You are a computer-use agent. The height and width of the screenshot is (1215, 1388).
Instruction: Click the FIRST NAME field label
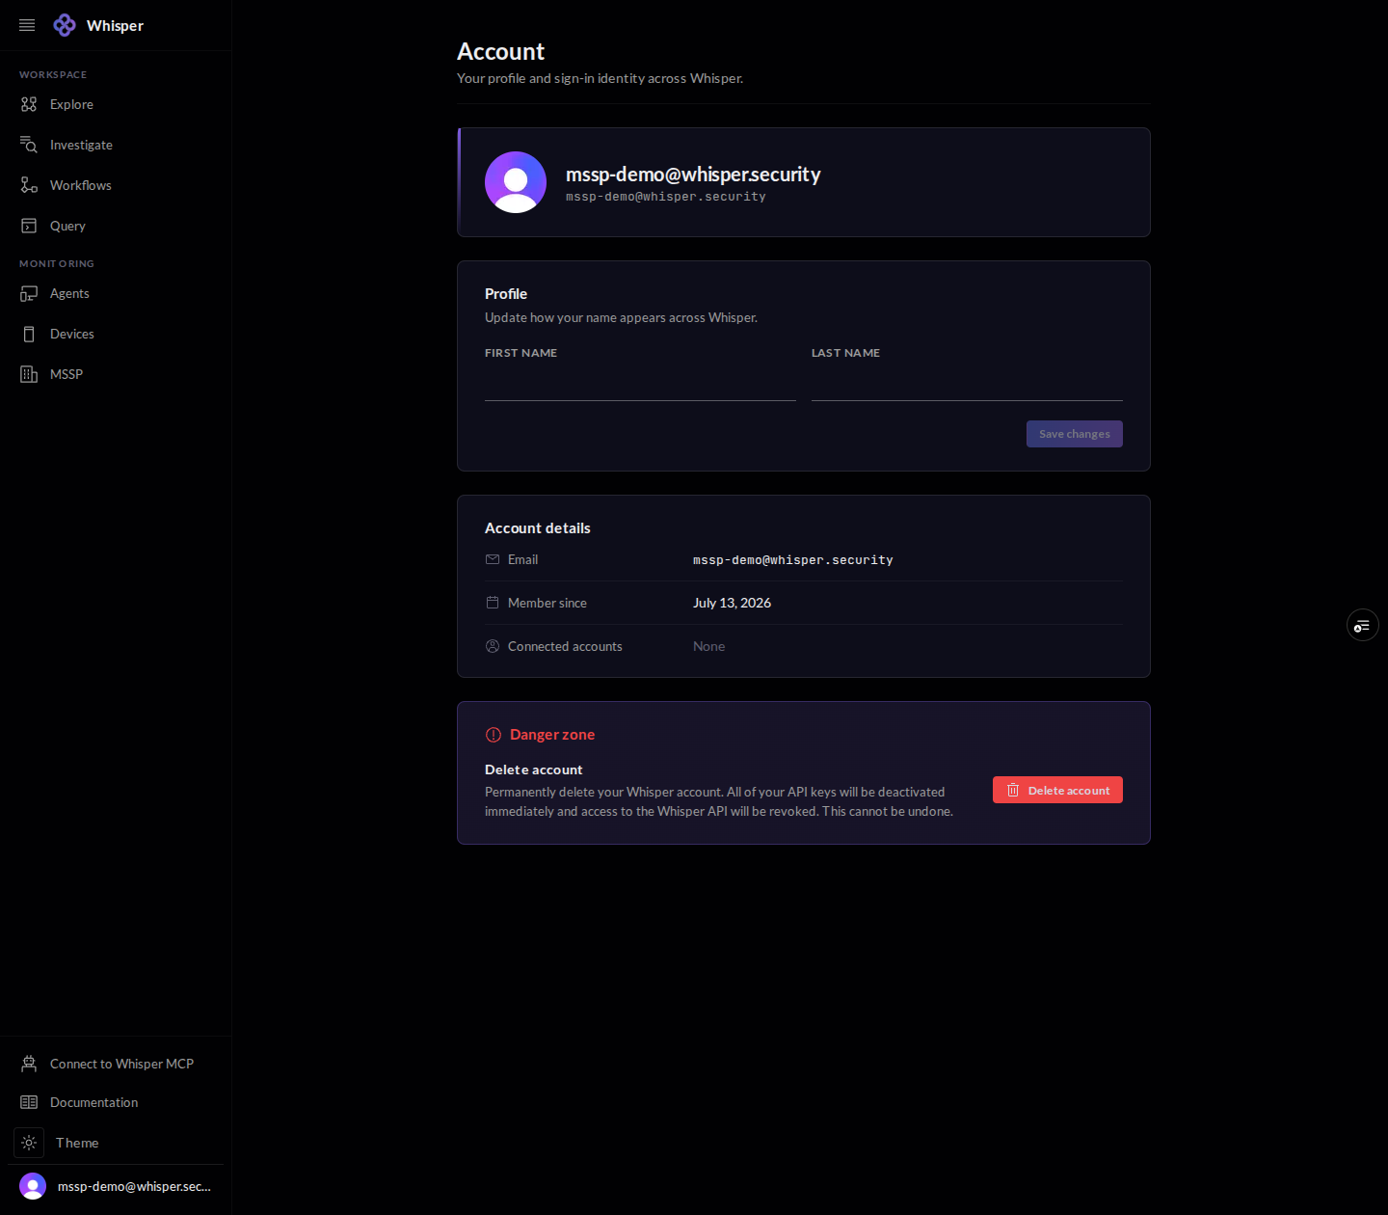[x=520, y=353]
